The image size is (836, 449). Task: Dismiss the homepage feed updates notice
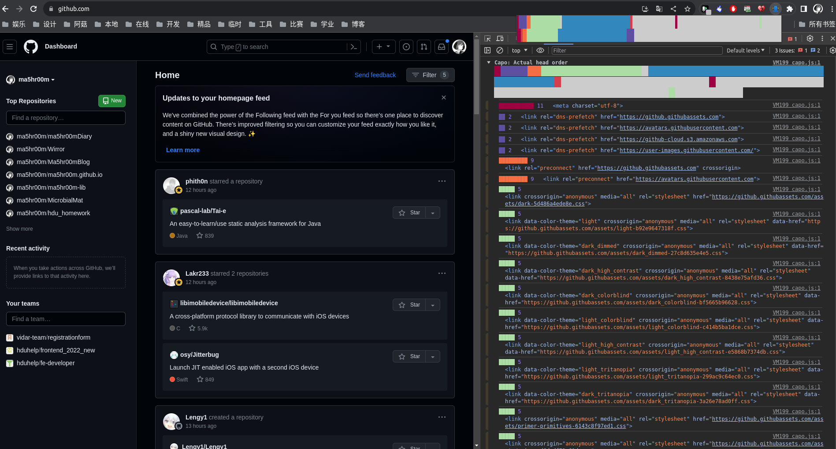click(x=444, y=97)
